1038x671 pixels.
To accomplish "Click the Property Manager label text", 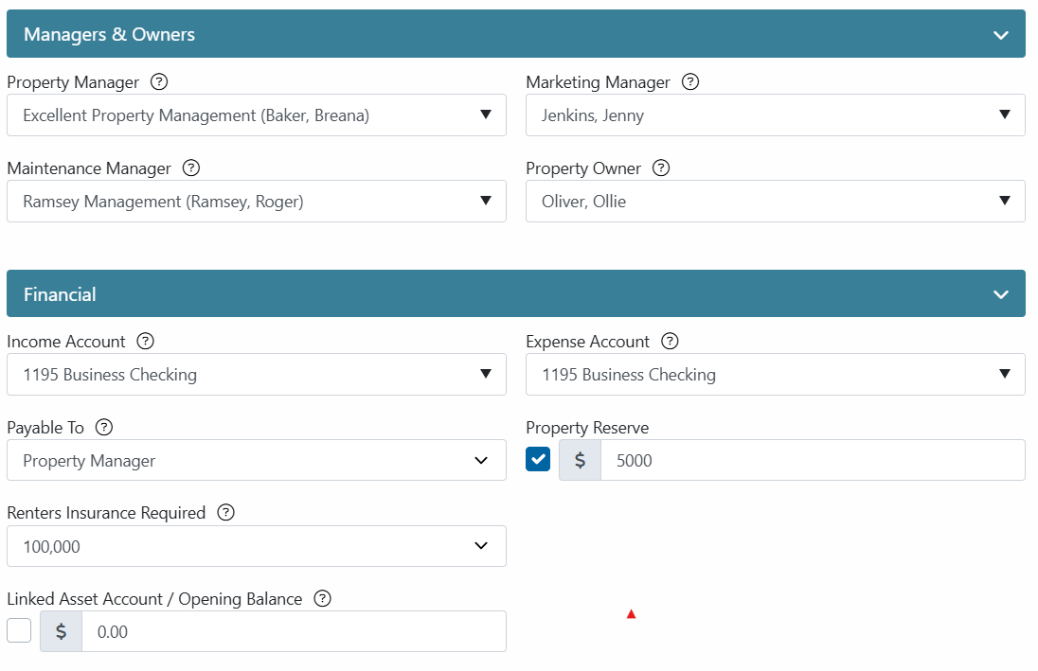I will tap(74, 82).
